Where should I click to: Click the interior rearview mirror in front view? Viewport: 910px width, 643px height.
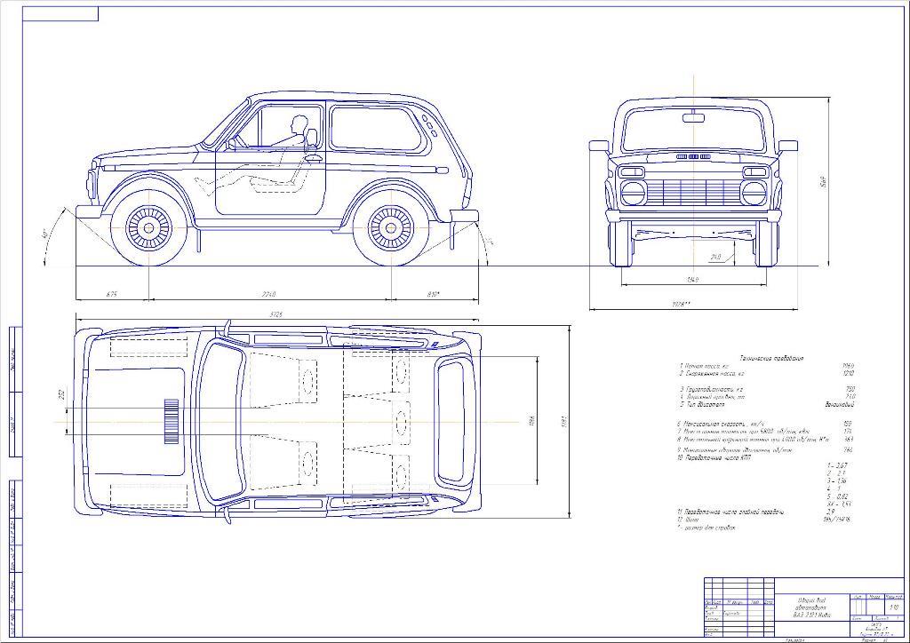click(x=693, y=118)
